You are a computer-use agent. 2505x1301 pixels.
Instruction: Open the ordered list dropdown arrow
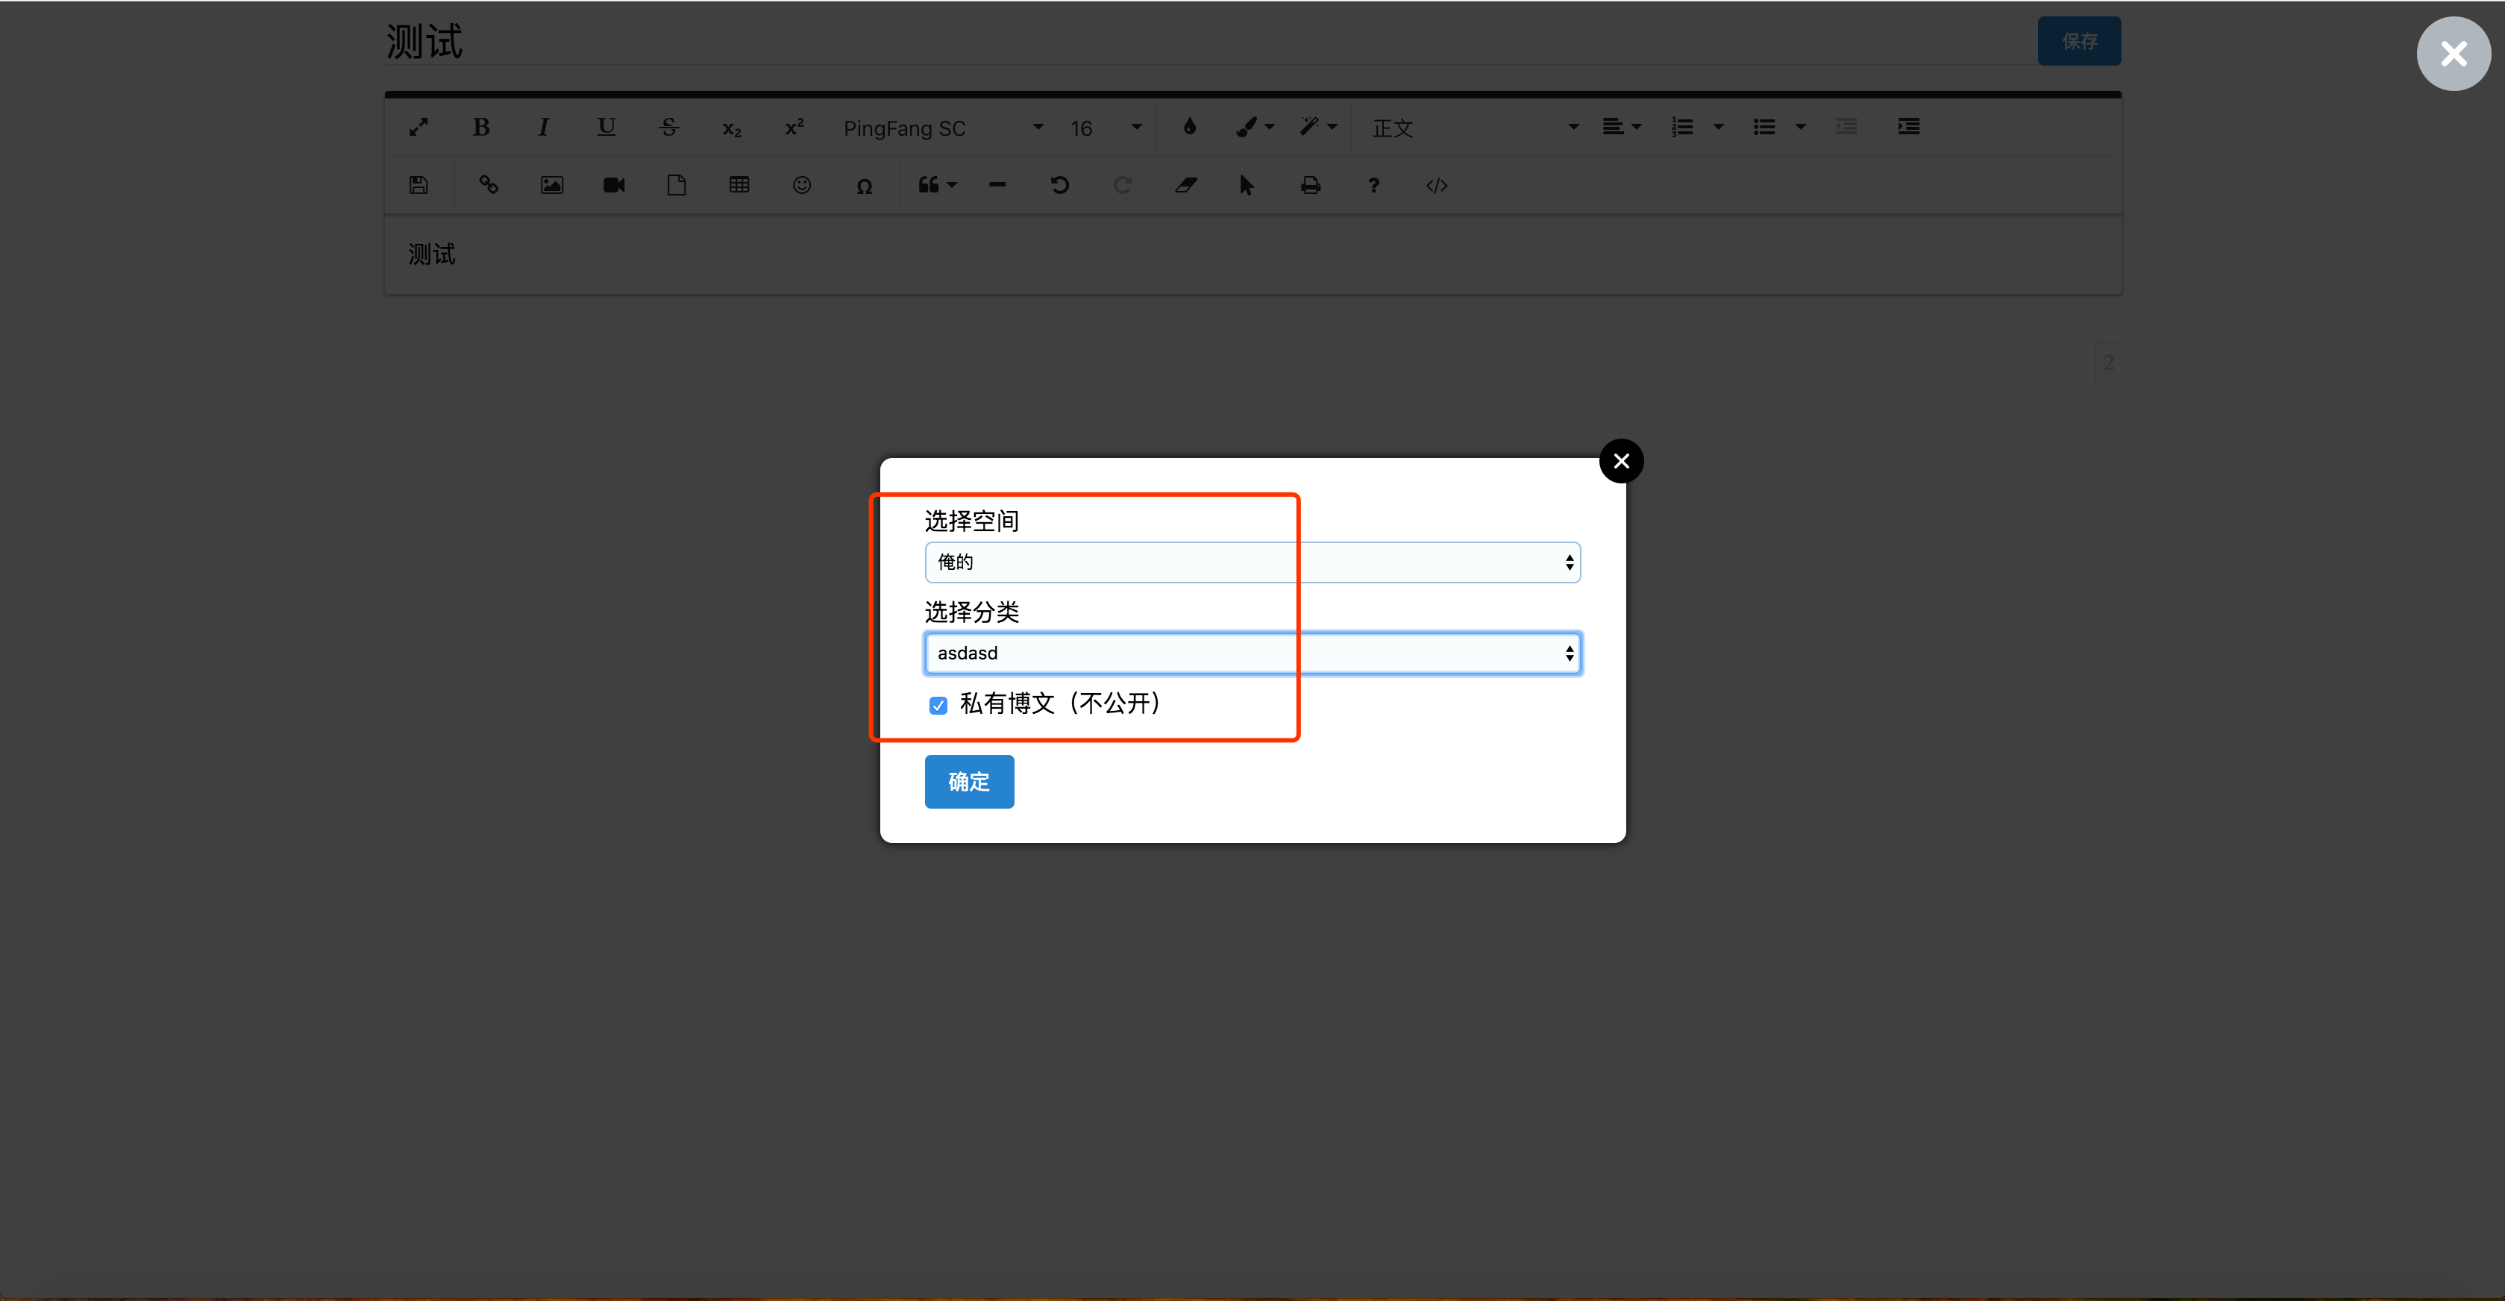[1718, 126]
